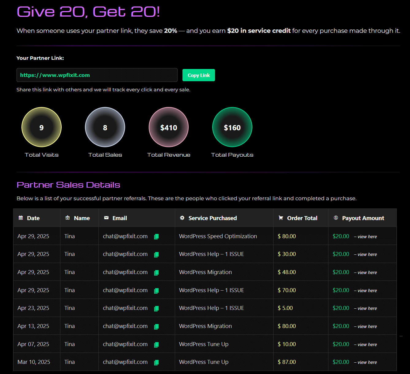Click the partner link URL field
Screen dimensions: 410x374
pos(97,75)
